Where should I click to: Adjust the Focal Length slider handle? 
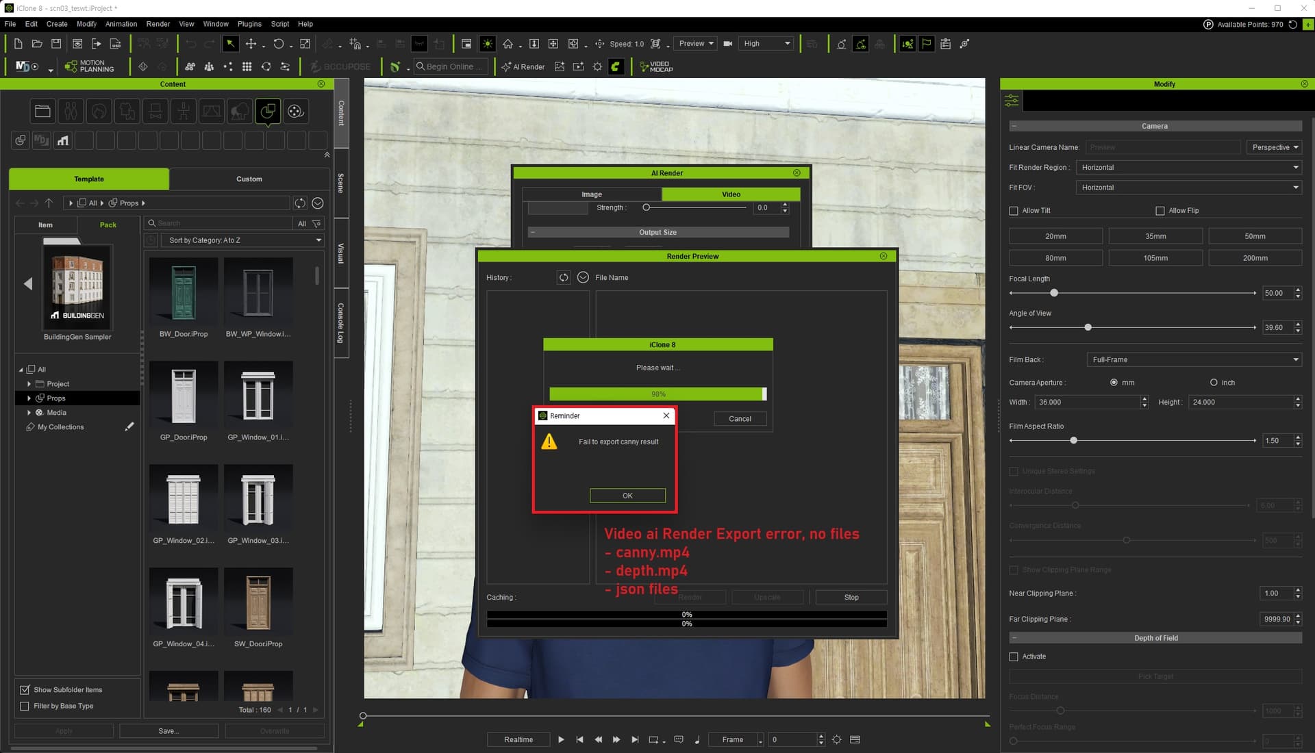tap(1054, 293)
